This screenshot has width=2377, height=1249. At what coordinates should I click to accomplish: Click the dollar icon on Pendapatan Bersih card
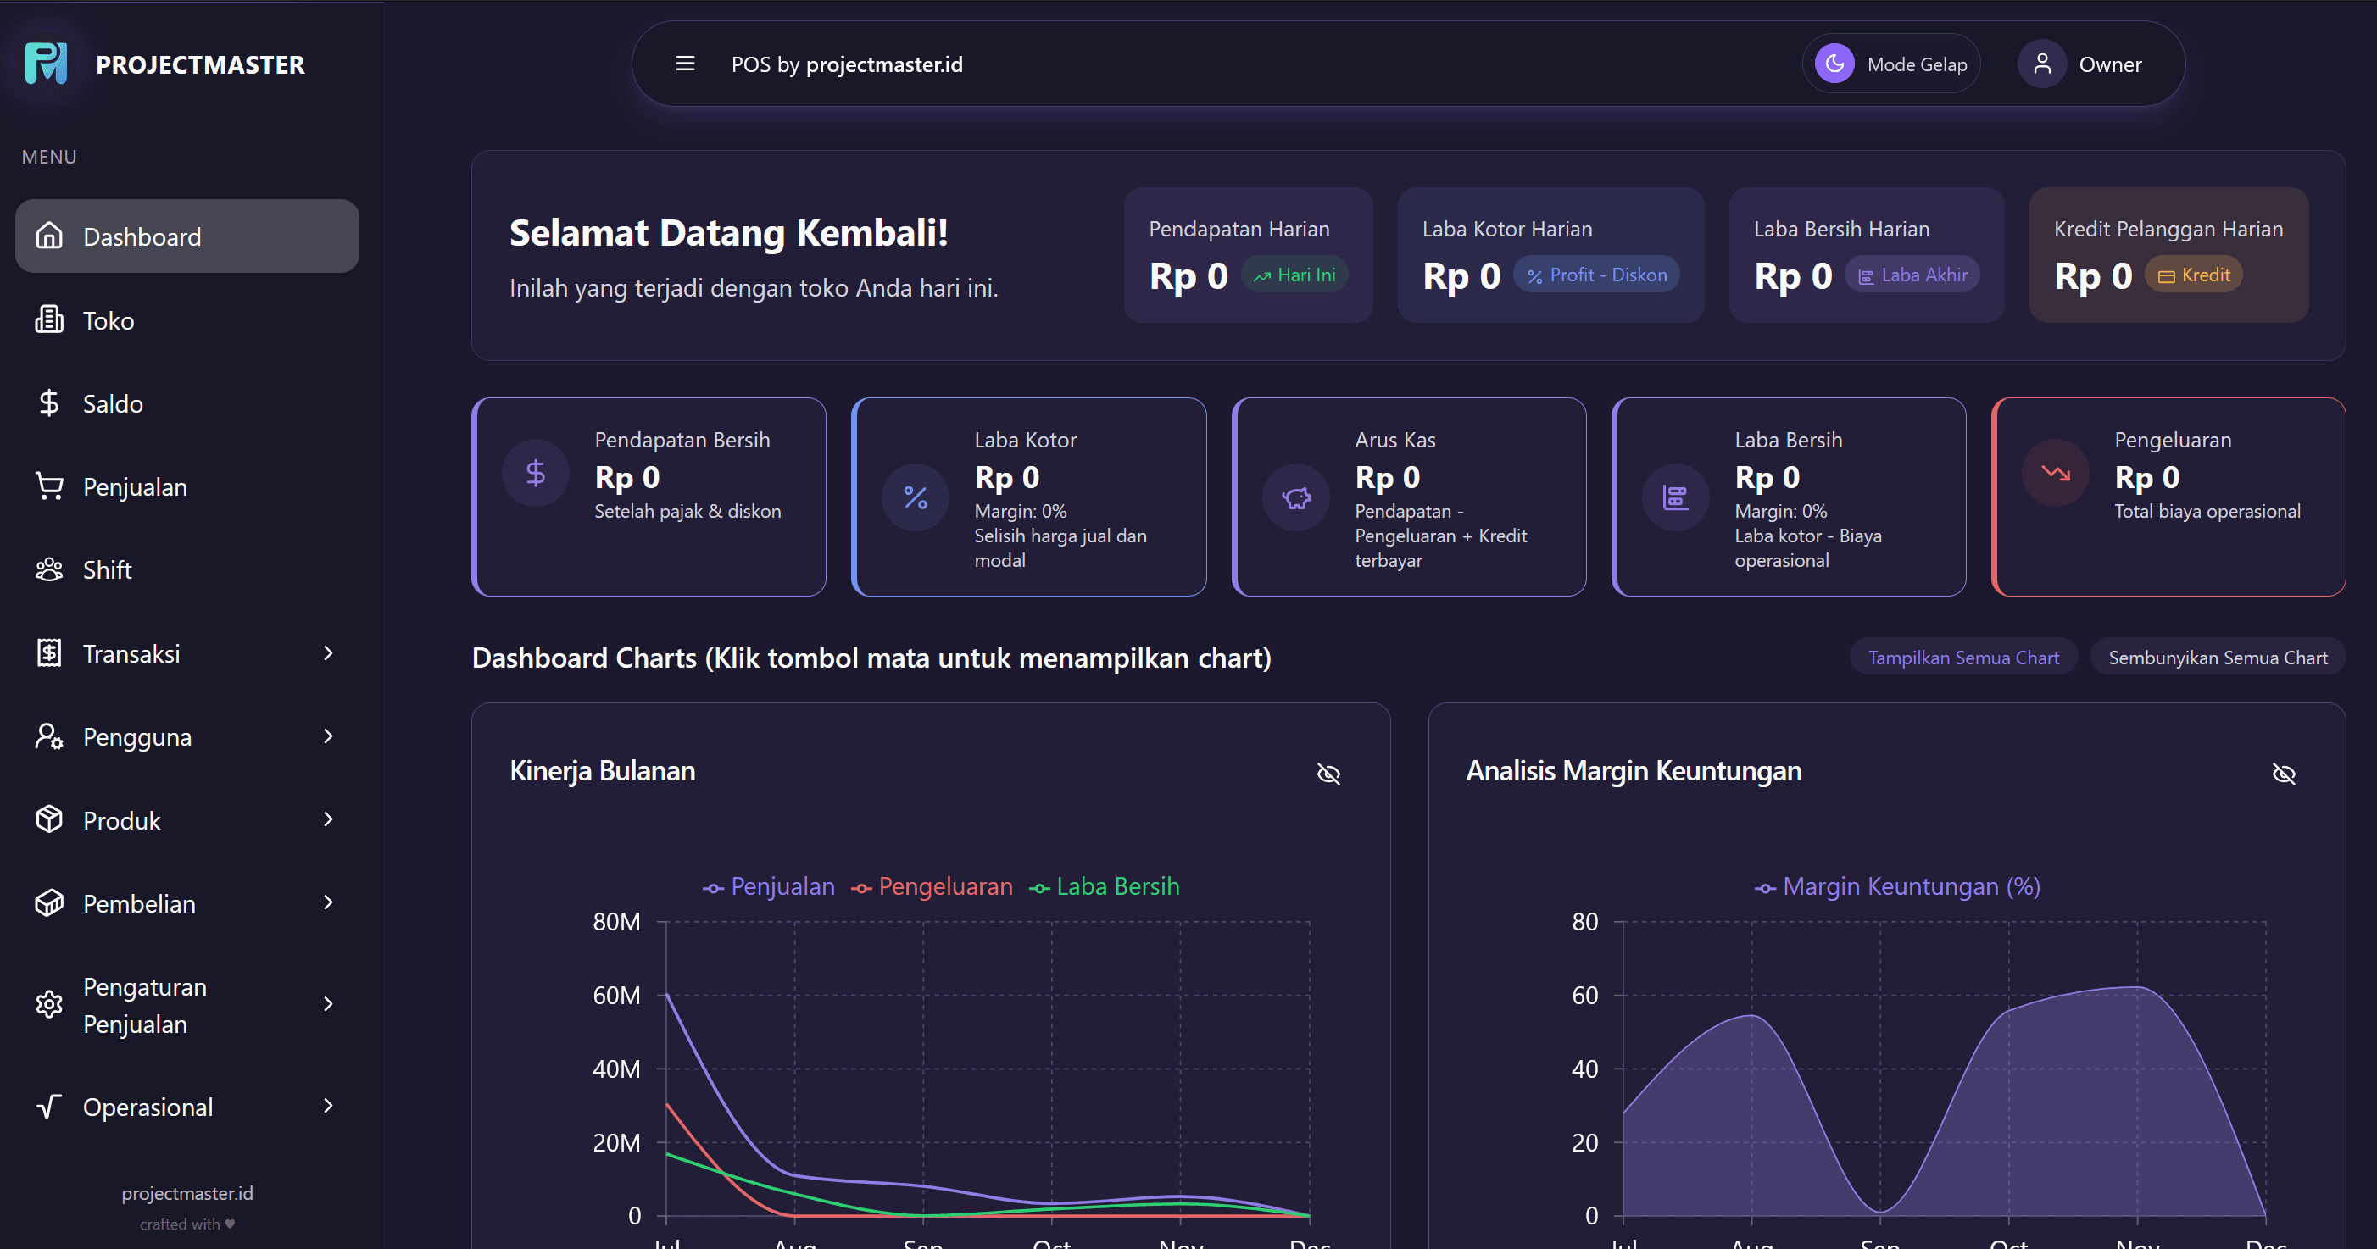535,473
